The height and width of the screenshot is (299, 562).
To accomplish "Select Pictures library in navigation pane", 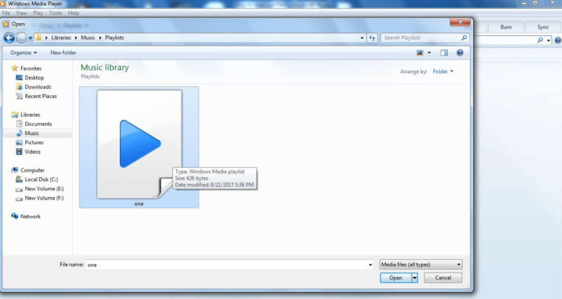I will (x=34, y=142).
